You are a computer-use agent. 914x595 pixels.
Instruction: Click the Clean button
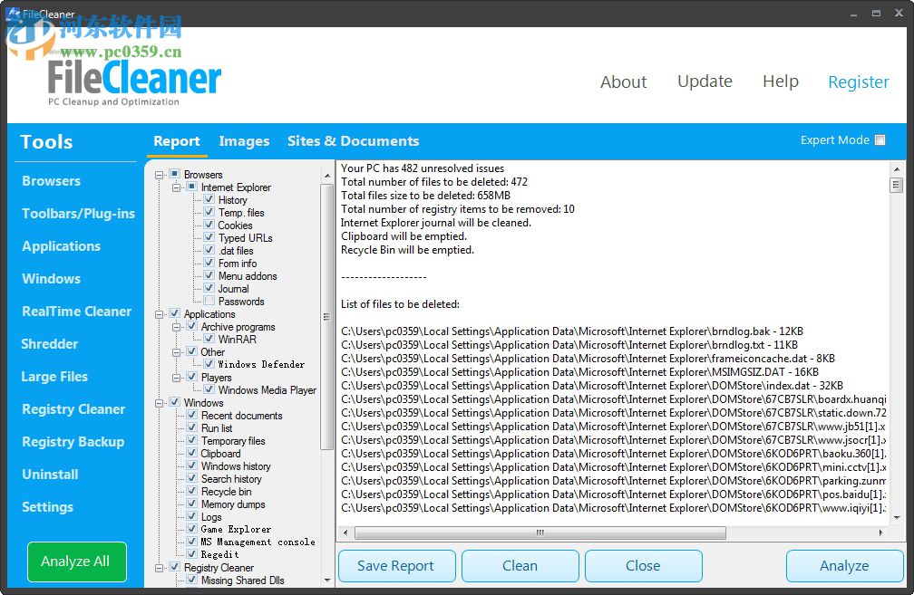(x=520, y=565)
